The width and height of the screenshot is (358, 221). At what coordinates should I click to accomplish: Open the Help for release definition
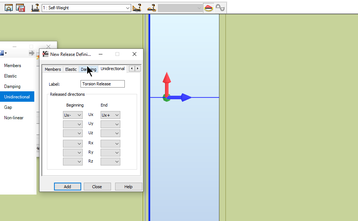[128, 186]
